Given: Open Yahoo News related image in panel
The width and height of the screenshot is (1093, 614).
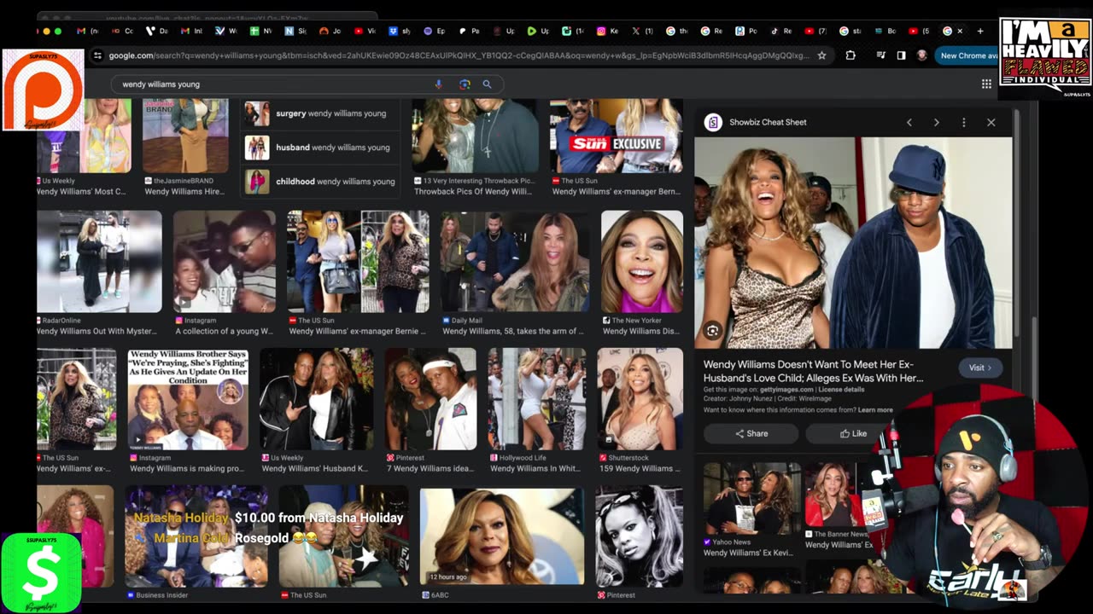Looking at the screenshot, I should click(x=751, y=499).
